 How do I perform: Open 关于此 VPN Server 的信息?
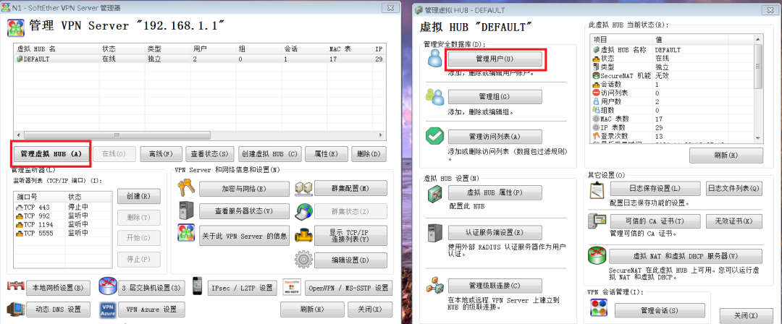pos(245,236)
